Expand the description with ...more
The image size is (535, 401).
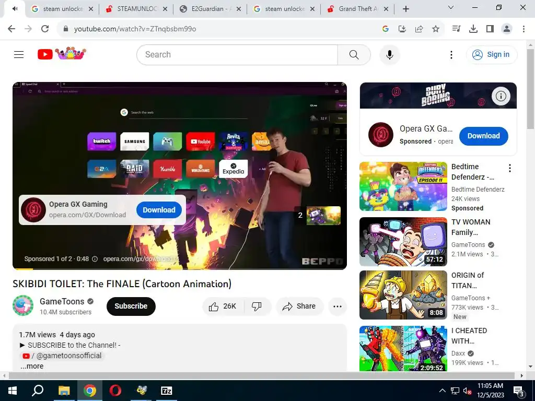coord(32,366)
